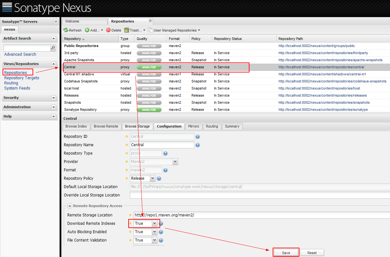Click ANALYZE for the Releases repository
The height and width of the screenshot is (257, 390).
pyautogui.click(x=149, y=96)
